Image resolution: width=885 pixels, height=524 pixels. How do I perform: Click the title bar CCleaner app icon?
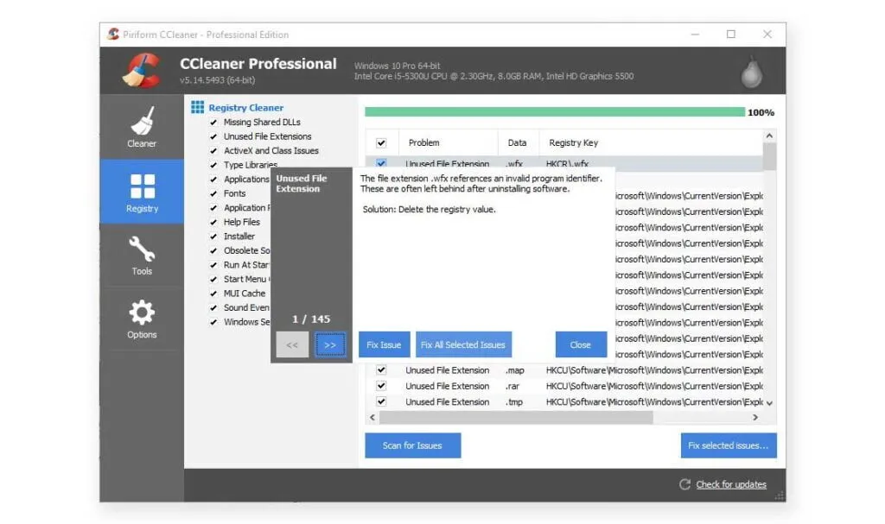[113, 35]
